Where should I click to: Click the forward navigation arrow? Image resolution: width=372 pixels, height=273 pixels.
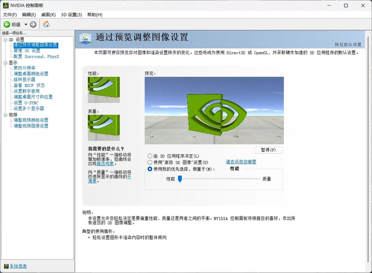pyautogui.click(x=32, y=24)
